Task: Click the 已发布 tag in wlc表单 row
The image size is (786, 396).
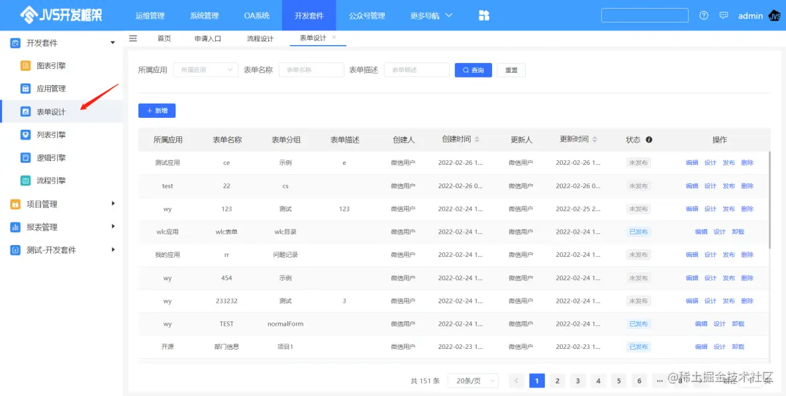Action: tap(638, 232)
